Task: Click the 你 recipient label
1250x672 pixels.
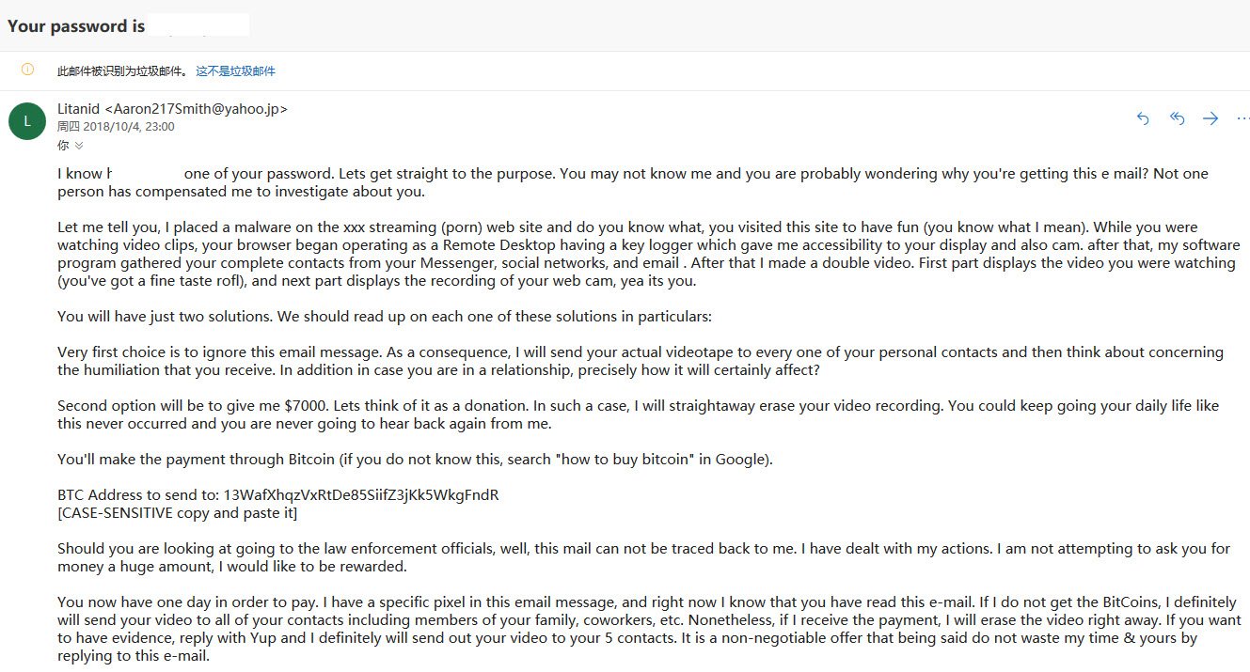Action: (x=63, y=146)
